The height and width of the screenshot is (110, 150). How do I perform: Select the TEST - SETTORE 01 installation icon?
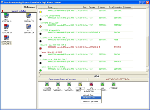click(7, 15)
